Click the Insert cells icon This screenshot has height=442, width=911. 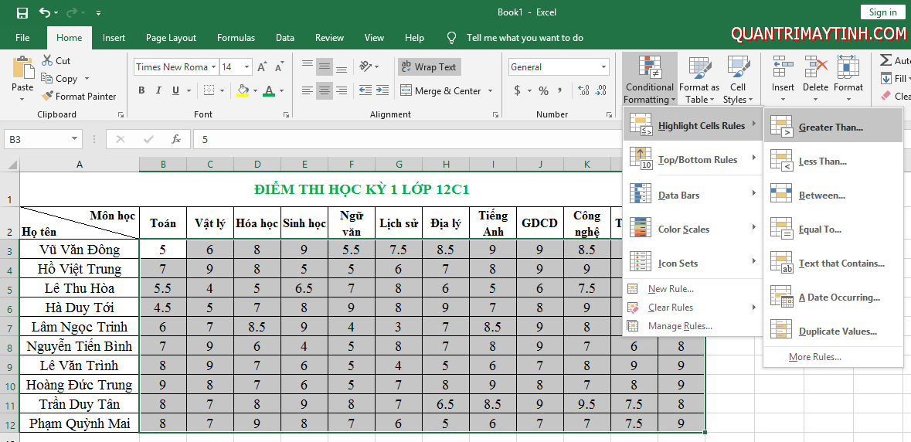point(784,67)
